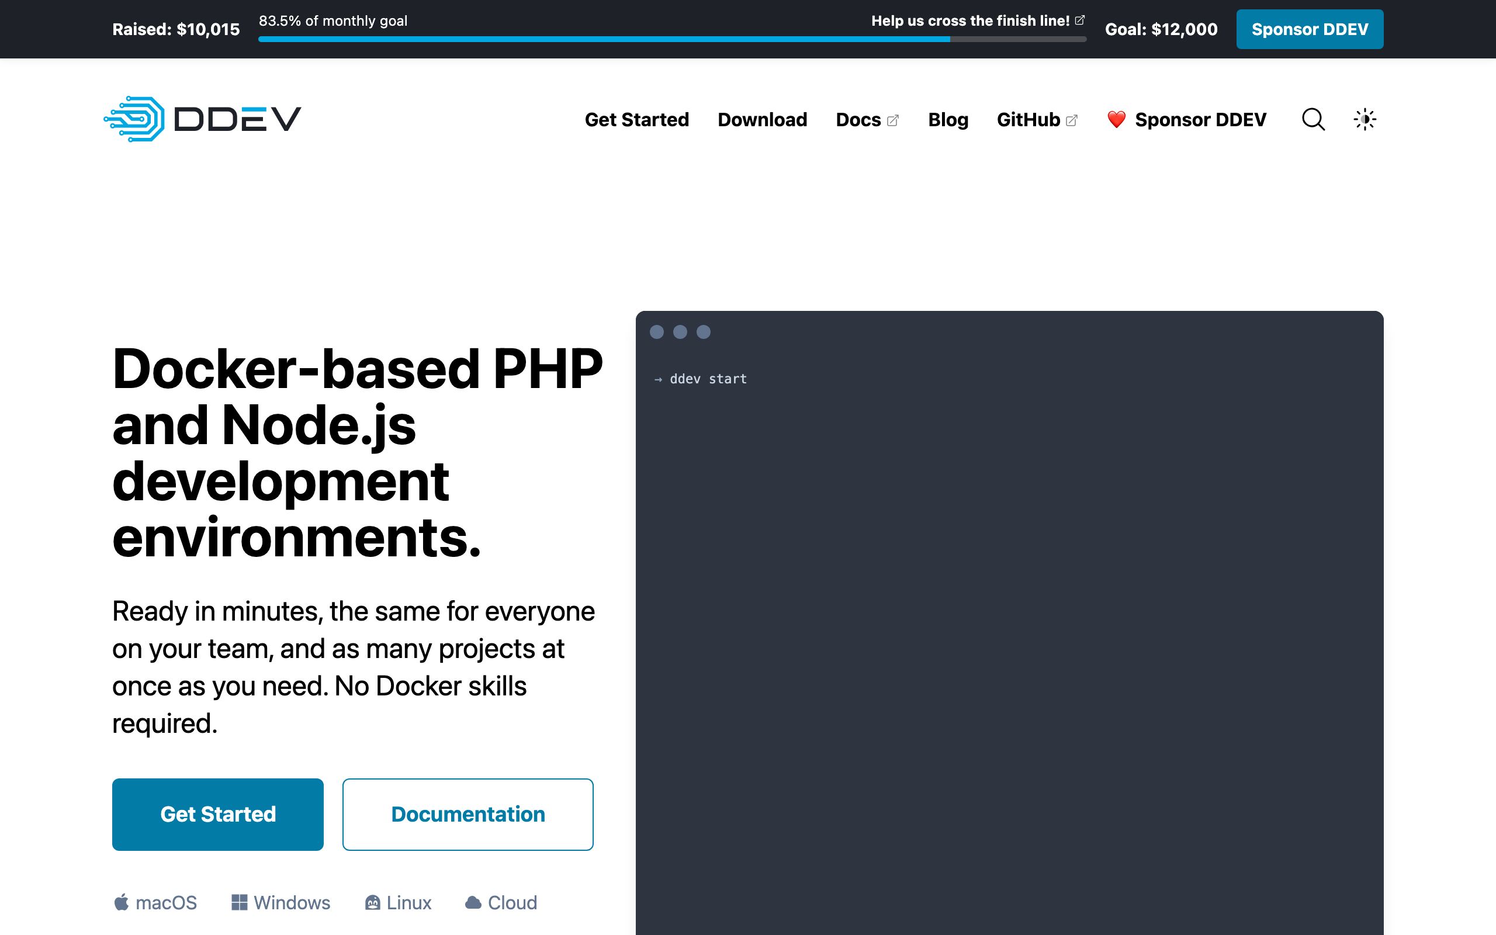
Task: Click the monthly goal progress bar
Action: pyautogui.click(x=672, y=39)
